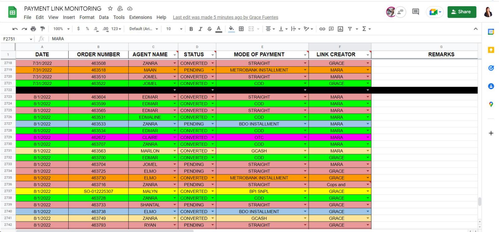This screenshot has width=499, height=232.
Task: Toggle the filter funnel icon
Action: point(350,29)
